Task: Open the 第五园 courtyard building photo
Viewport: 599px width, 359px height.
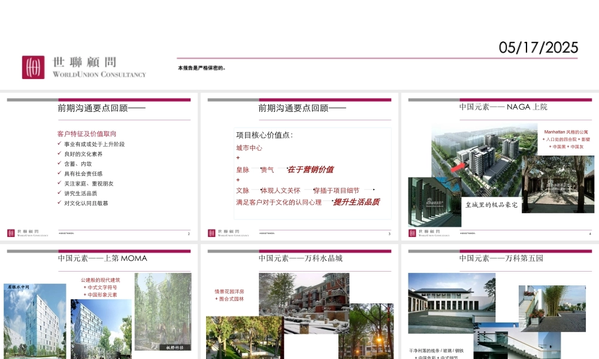Action: pyautogui.click(x=452, y=303)
